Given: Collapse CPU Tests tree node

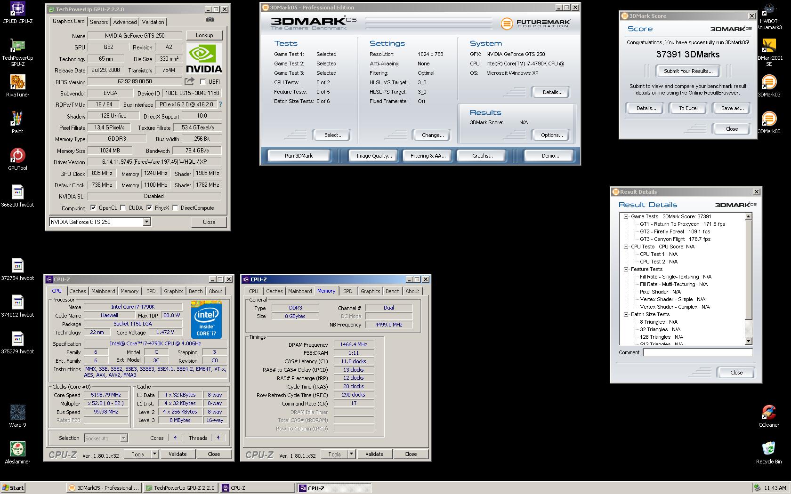Looking at the screenshot, I should coord(626,247).
